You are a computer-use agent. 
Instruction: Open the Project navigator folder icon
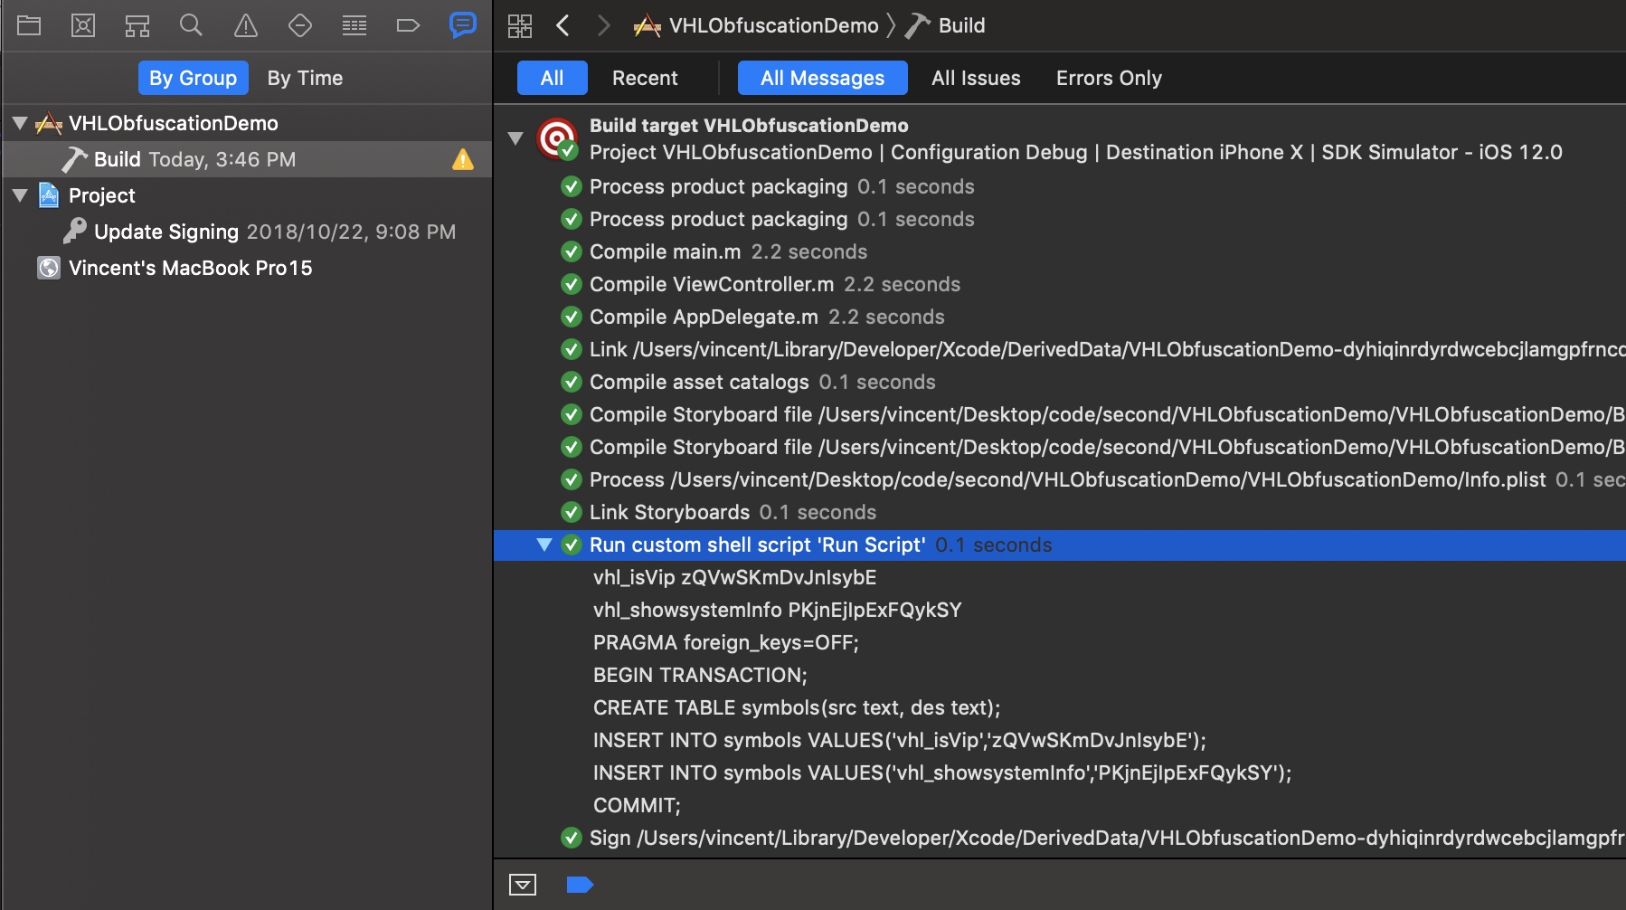[29, 25]
